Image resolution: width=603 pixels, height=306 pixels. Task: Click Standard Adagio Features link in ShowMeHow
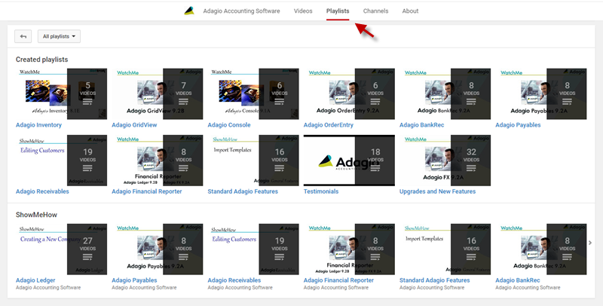coord(435,280)
